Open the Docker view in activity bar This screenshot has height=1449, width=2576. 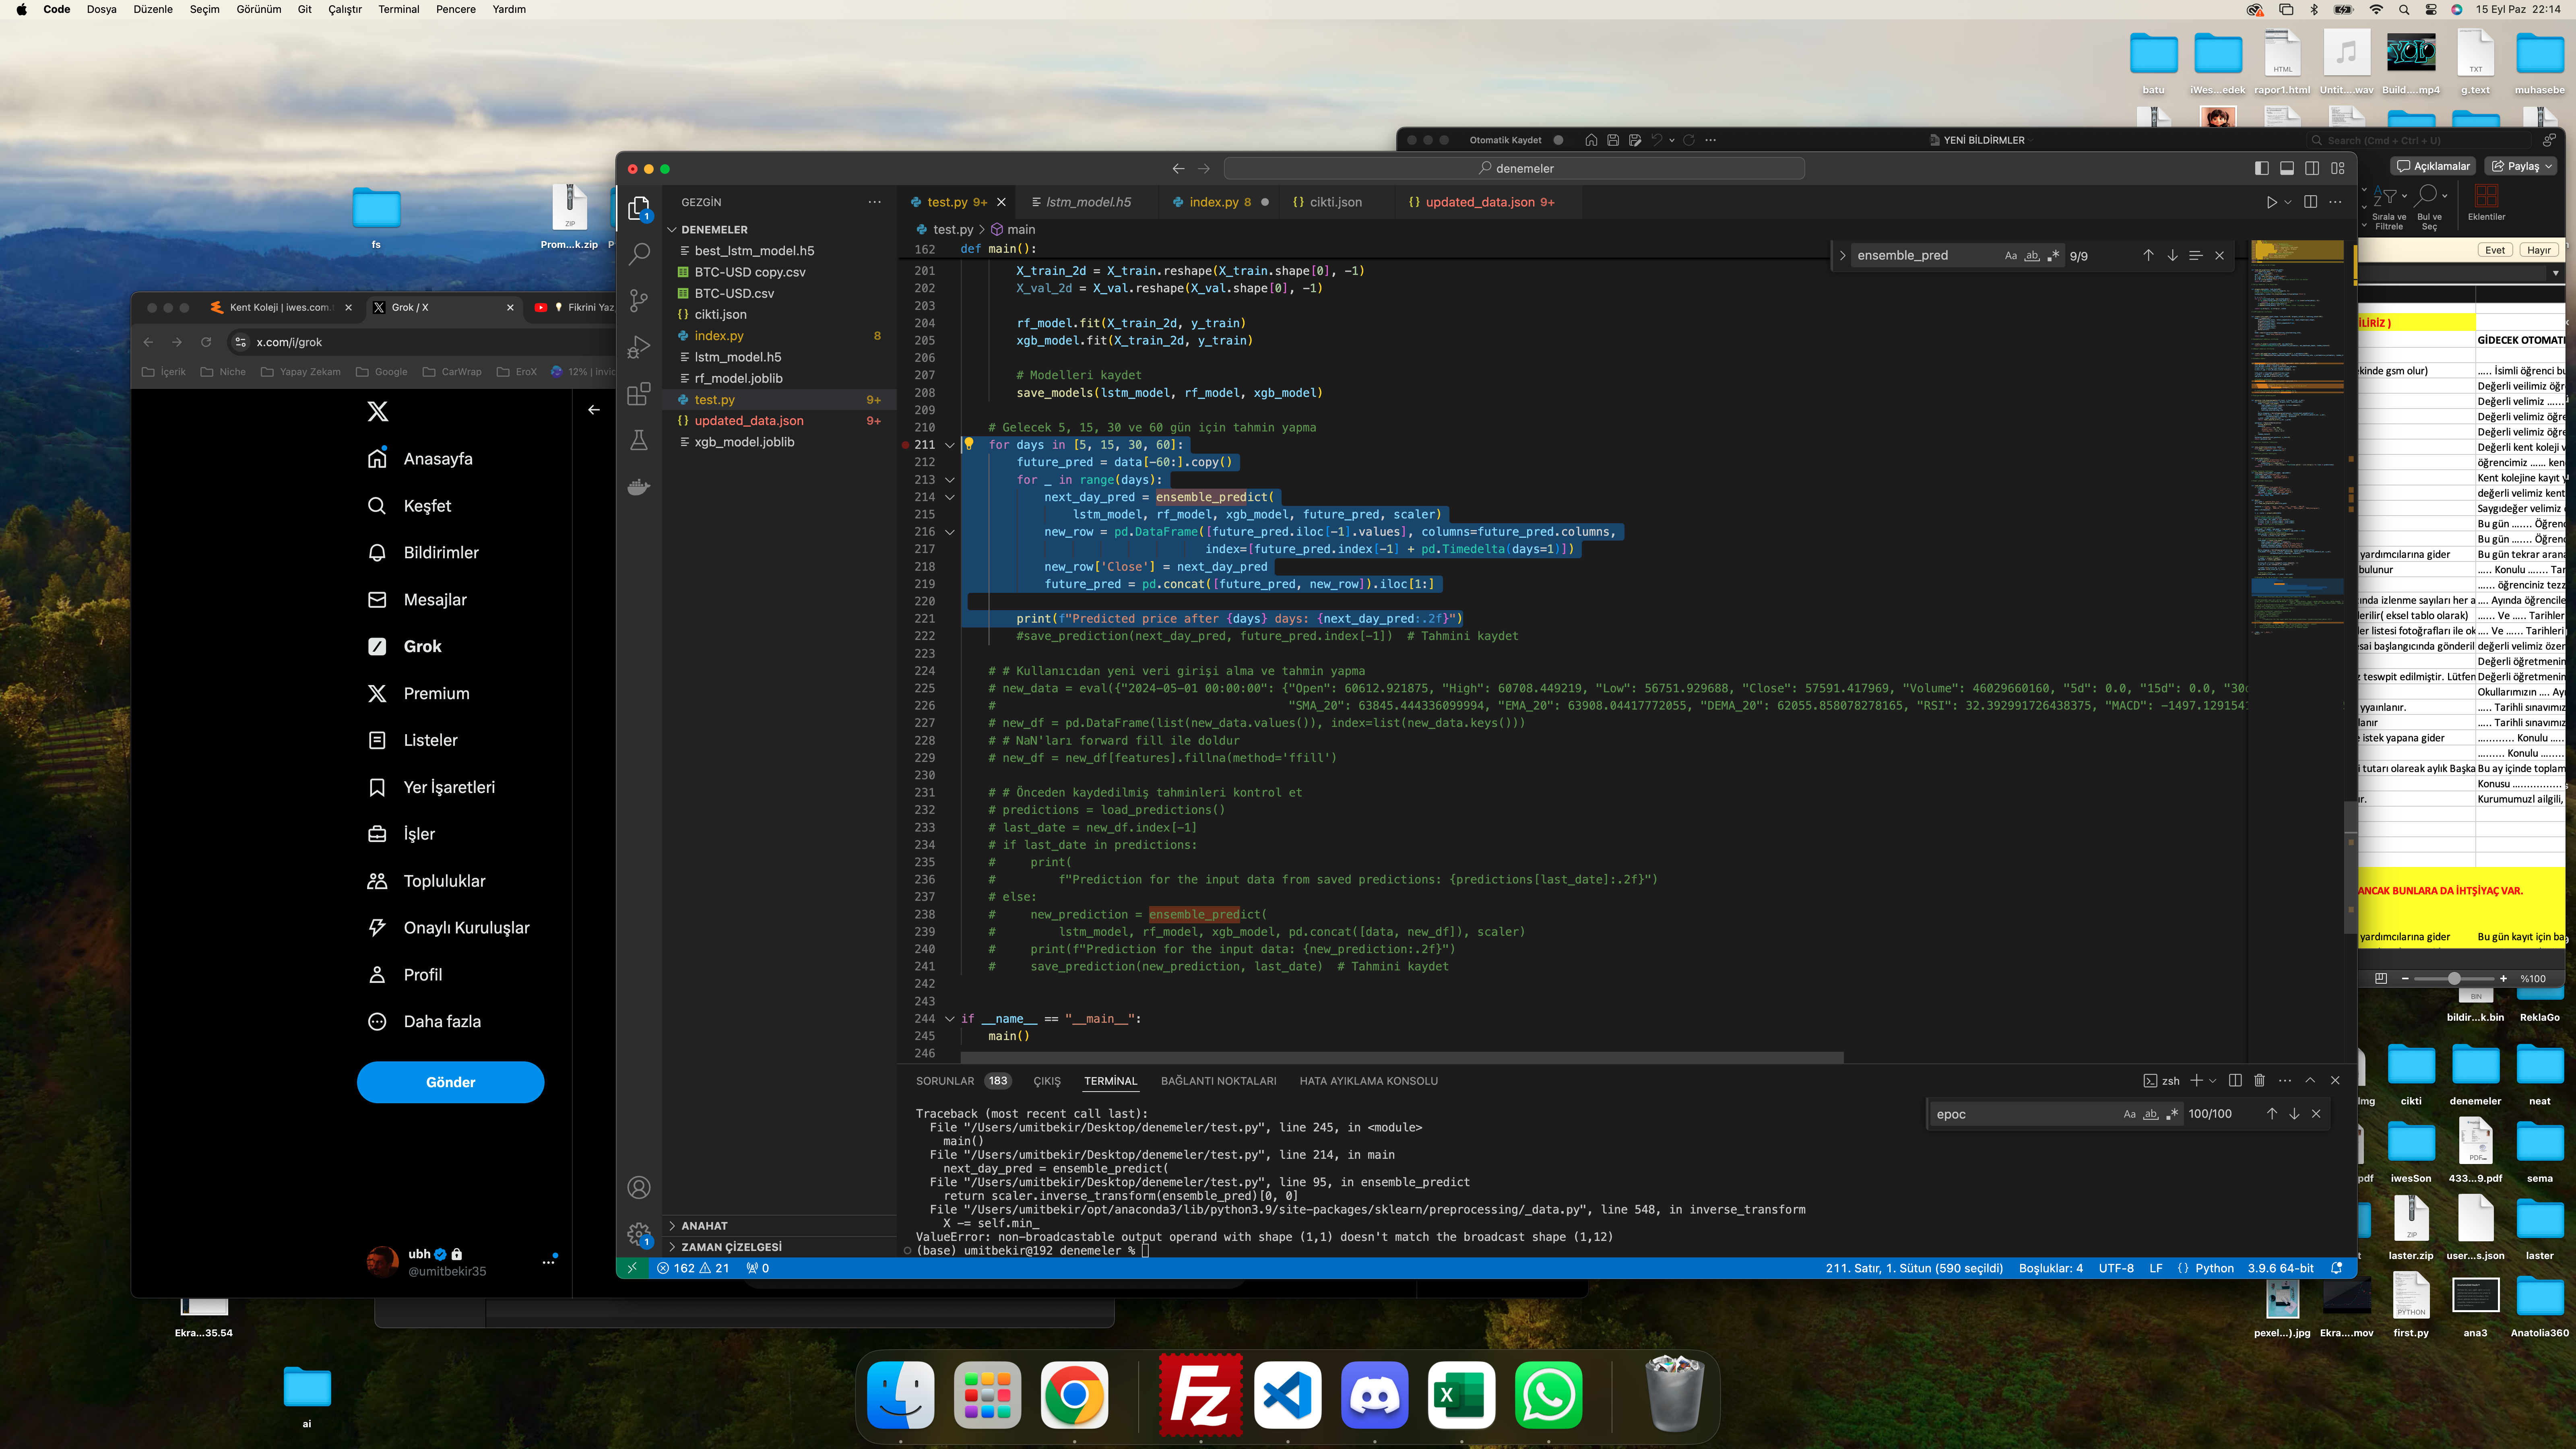point(639,487)
